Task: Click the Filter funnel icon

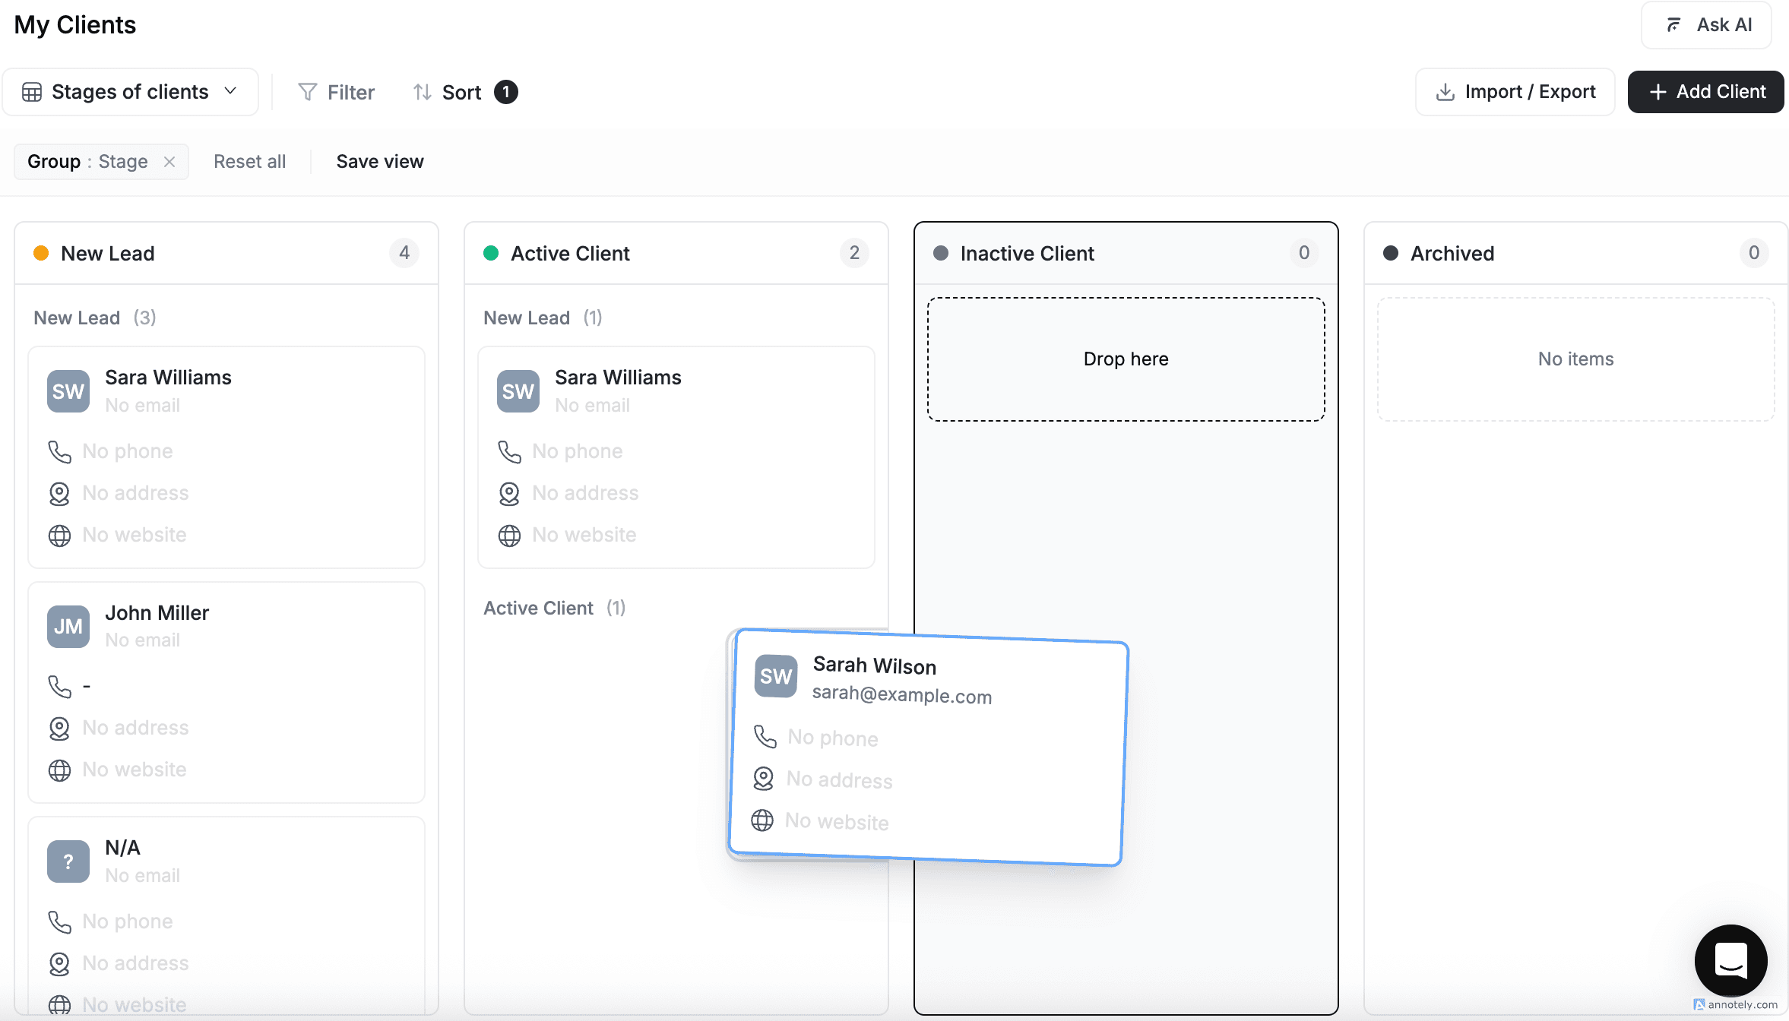Action: [x=307, y=92]
